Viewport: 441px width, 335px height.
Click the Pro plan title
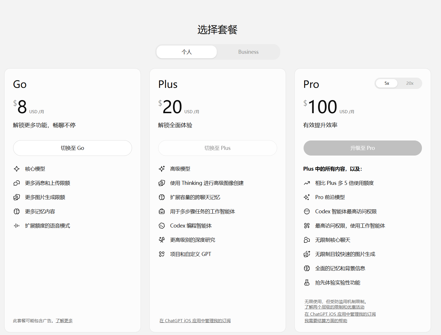(x=311, y=84)
